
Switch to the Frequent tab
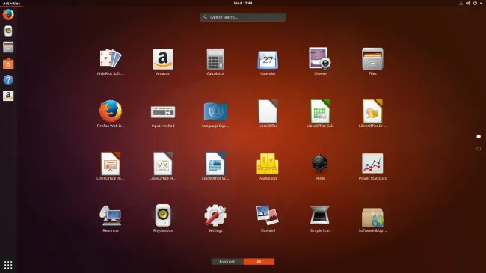227,262
